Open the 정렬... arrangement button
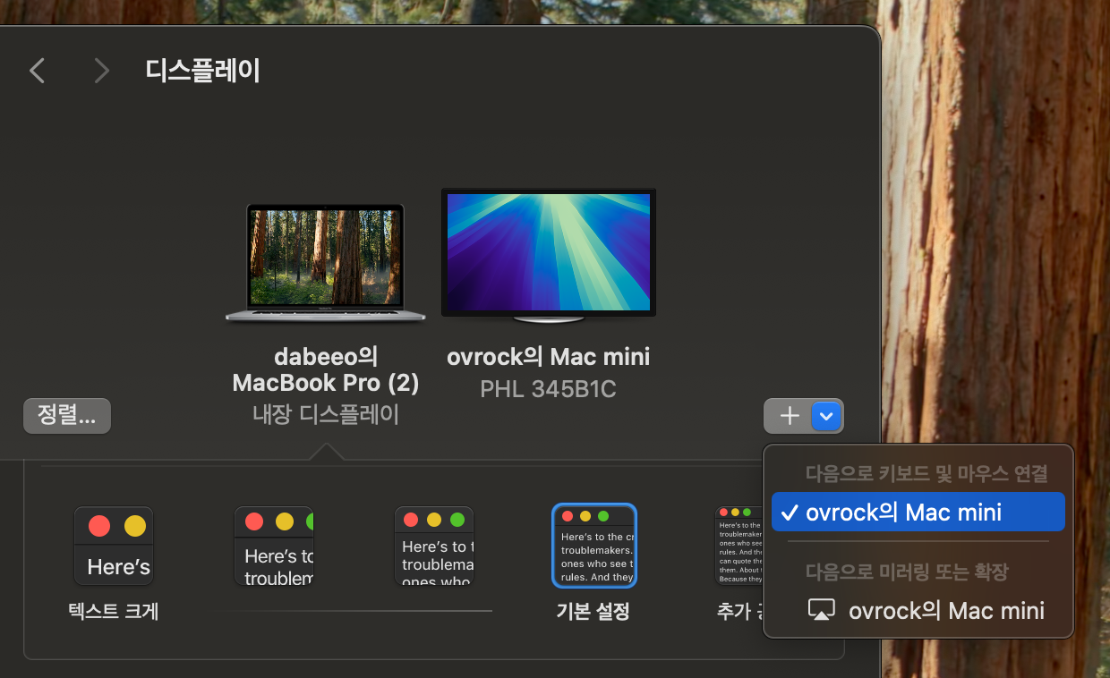Viewport: 1110px width, 678px height. (67, 416)
